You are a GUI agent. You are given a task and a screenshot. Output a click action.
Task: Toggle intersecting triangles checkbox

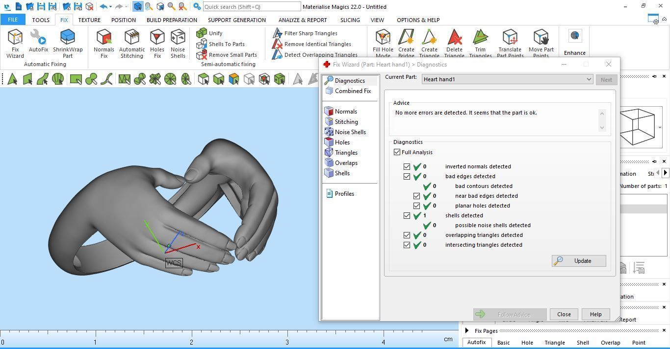407,245
